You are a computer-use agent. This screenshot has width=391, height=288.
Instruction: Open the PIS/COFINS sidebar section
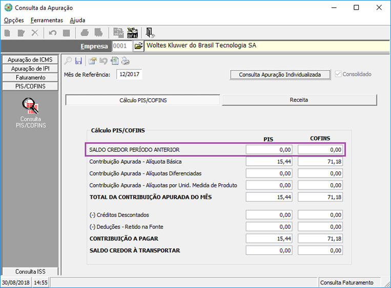pyautogui.click(x=30, y=86)
